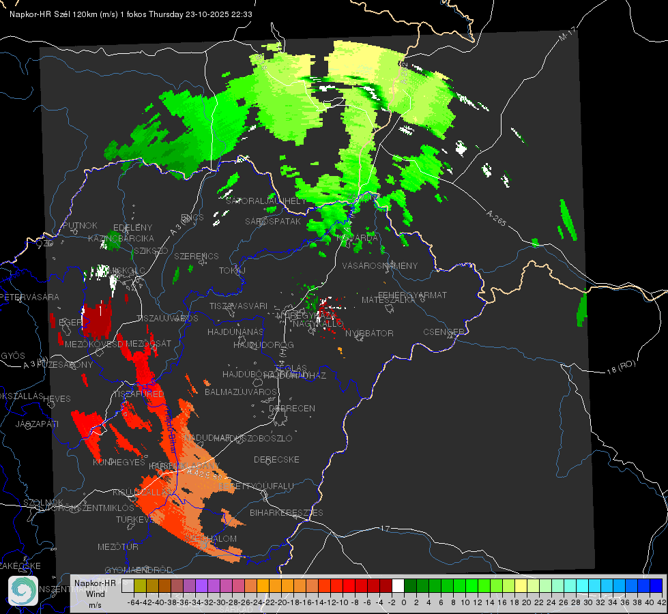Click the DERECSKE label
668x614 pixels.
[x=276, y=460]
